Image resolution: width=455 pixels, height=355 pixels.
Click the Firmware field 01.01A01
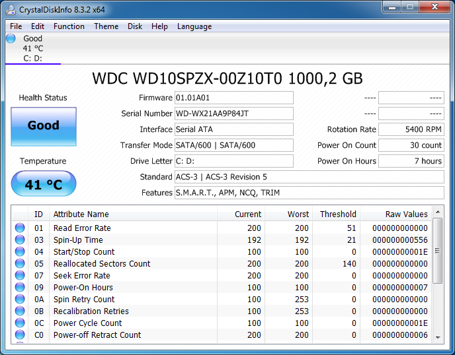pyautogui.click(x=234, y=98)
